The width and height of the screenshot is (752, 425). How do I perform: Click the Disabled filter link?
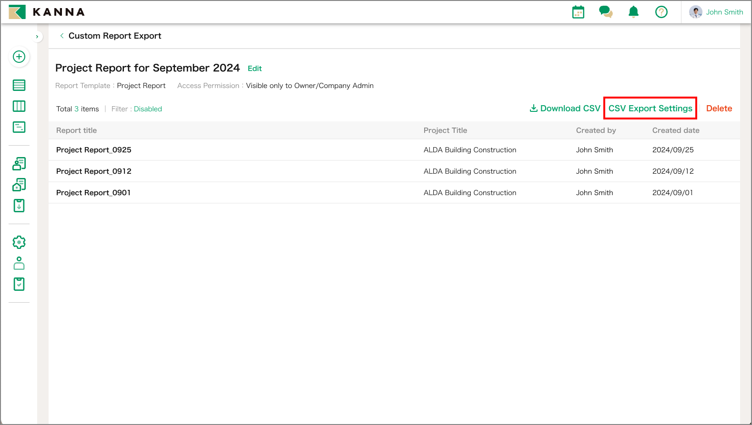tap(148, 109)
